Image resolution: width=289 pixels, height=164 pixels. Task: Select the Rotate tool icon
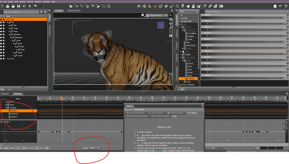coord(160,6)
